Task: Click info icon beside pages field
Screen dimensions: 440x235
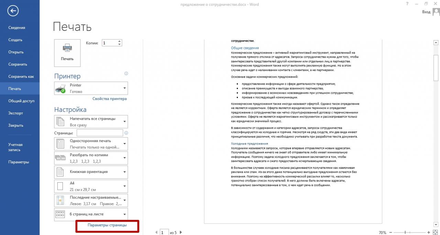Action: 126,133
